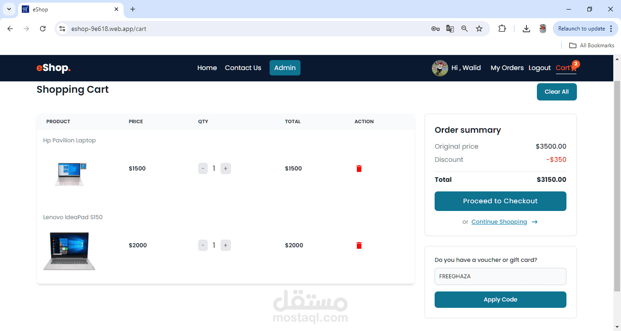Click the ACTION column header

click(x=364, y=121)
